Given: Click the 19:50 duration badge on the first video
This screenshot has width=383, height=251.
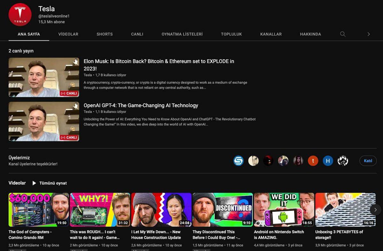Looking at the screenshot, I should [63, 223].
